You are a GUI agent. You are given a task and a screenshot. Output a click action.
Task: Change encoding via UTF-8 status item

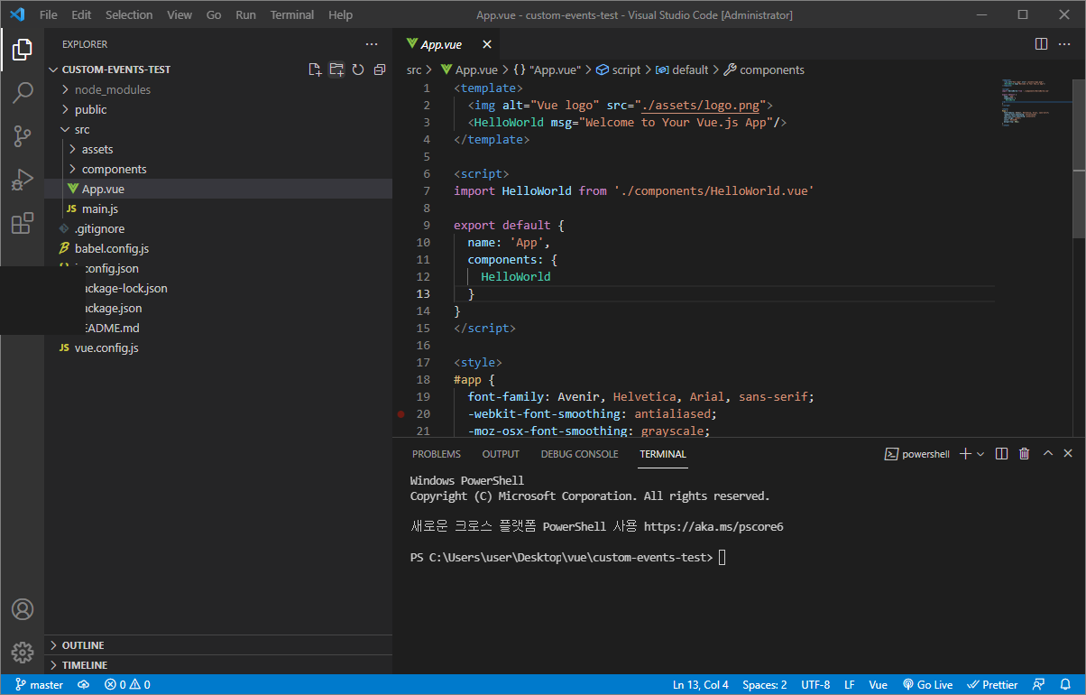[815, 685]
